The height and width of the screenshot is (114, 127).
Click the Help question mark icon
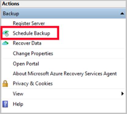[5, 104]
